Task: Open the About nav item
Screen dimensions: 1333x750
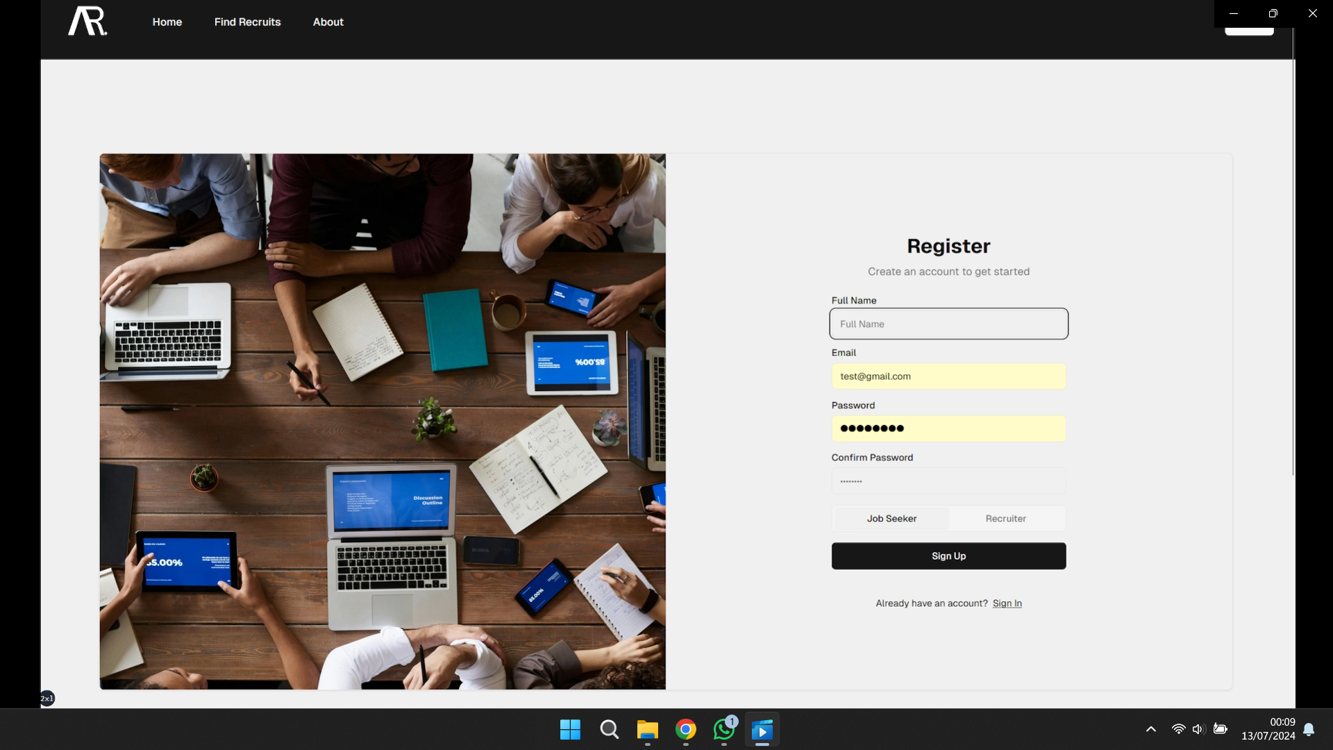Action: point(328,22)
